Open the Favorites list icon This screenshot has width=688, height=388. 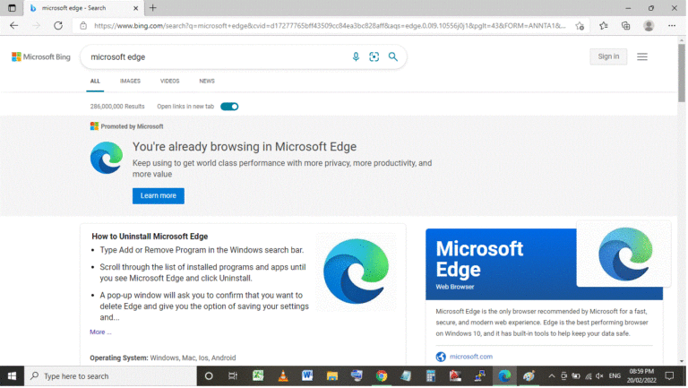coord(604,25)
